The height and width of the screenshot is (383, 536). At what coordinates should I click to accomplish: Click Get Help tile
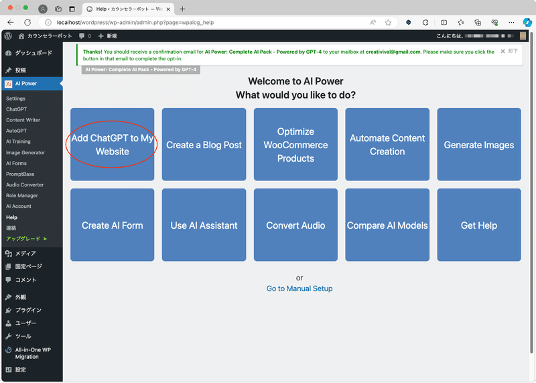pyautogui.click(x=479, y=225)
